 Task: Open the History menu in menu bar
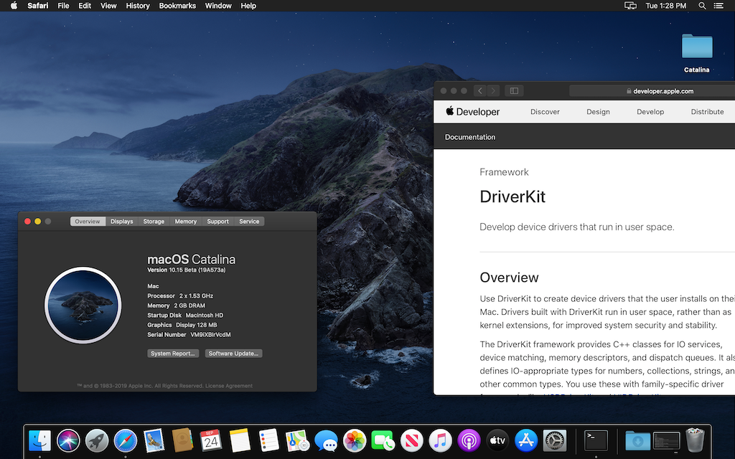click(x=138, y=6)
